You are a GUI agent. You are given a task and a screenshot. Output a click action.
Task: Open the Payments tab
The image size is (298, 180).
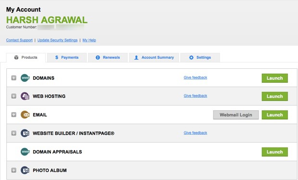pyautogui.click(x=67, y=57)
